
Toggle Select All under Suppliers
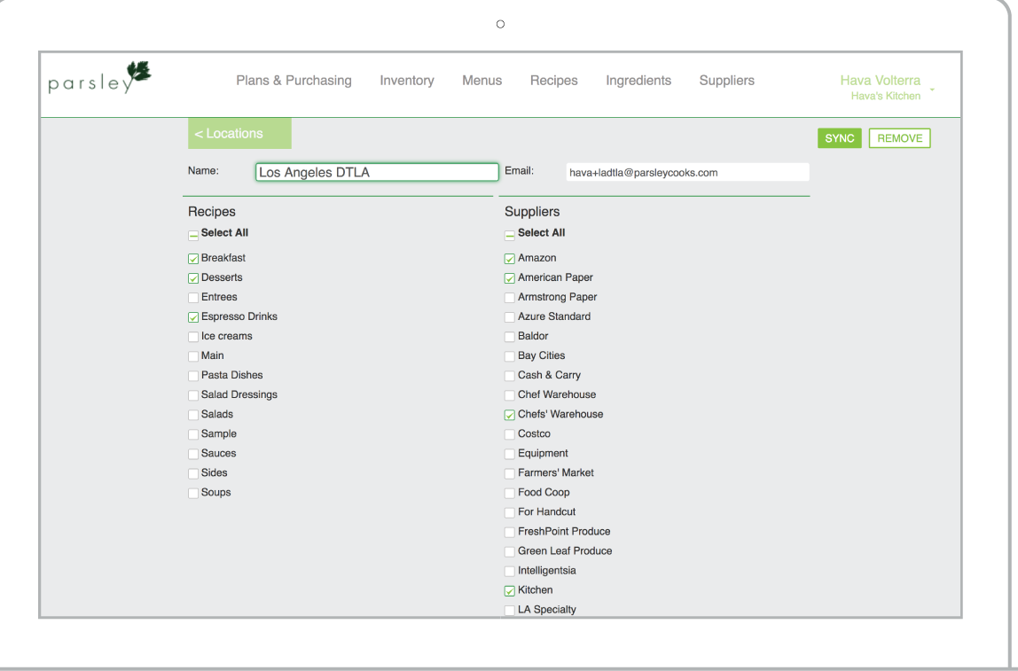510,235
